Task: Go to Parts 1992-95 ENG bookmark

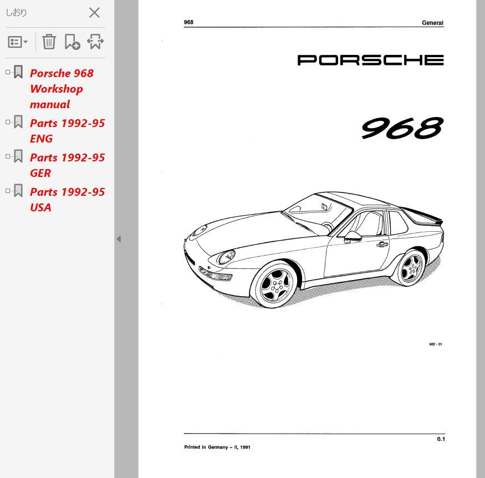Action: coord(67,131)
